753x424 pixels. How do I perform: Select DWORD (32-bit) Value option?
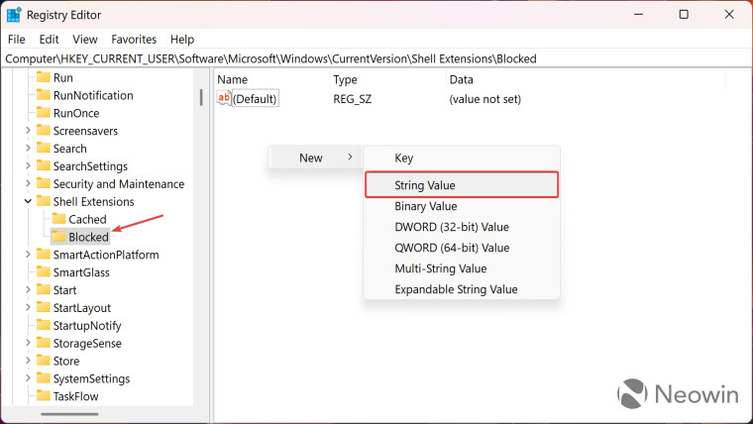pos(462,227)
